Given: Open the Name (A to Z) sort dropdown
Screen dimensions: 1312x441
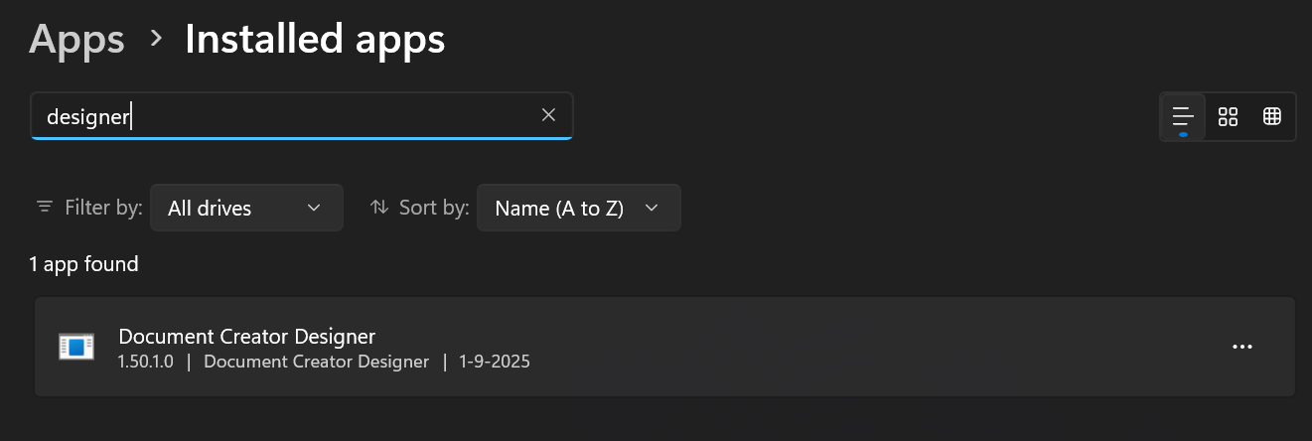Looking at the screenshot, I should pyautogui.click(x=577, y=208).
